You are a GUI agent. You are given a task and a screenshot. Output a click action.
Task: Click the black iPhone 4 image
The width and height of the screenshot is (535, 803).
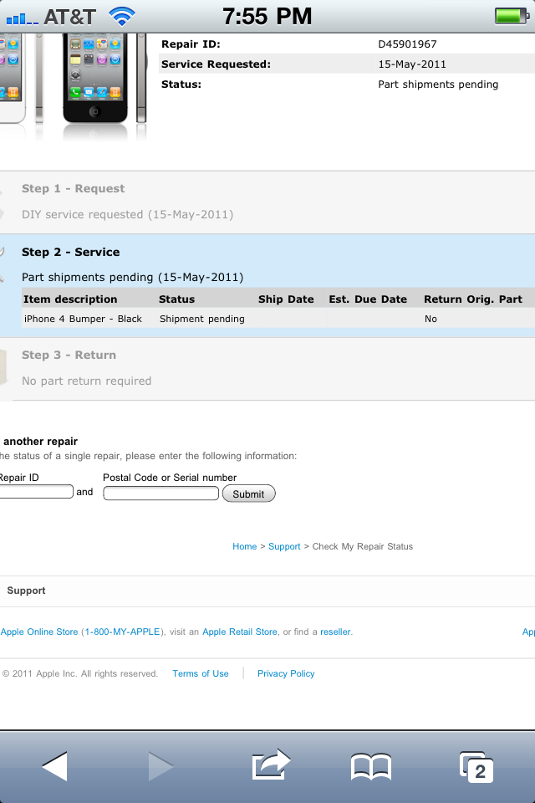click(94, 78)
